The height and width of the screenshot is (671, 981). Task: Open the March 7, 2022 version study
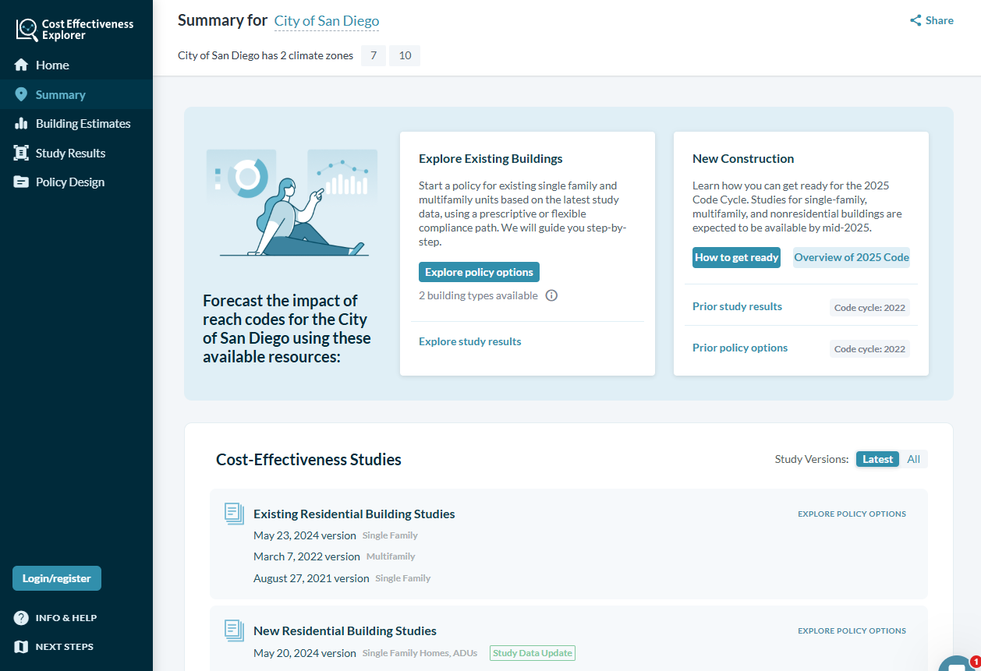[x=306, y=556]
